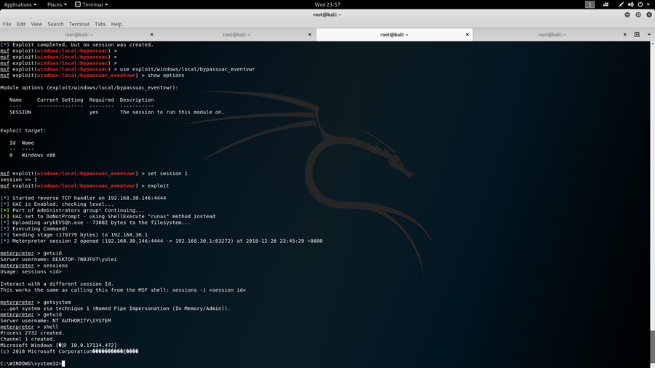Click 'Interact with a different session Id.' line
Viewport: 655px width, 368px height.
pos(57,284)
